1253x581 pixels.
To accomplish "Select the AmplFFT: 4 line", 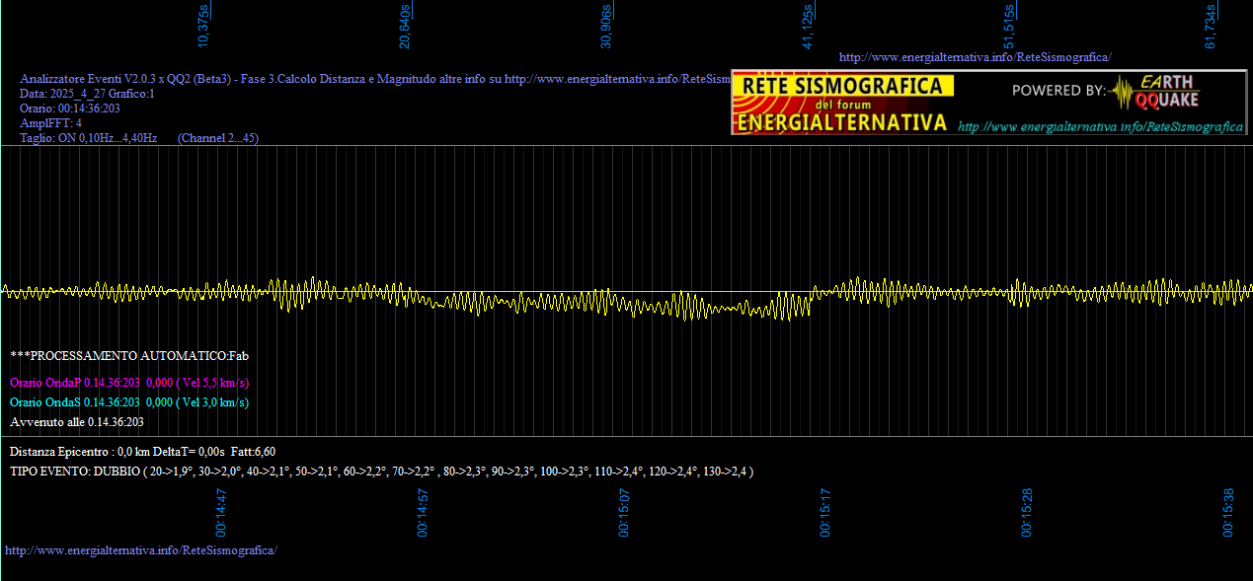I will tap(50, 123).
